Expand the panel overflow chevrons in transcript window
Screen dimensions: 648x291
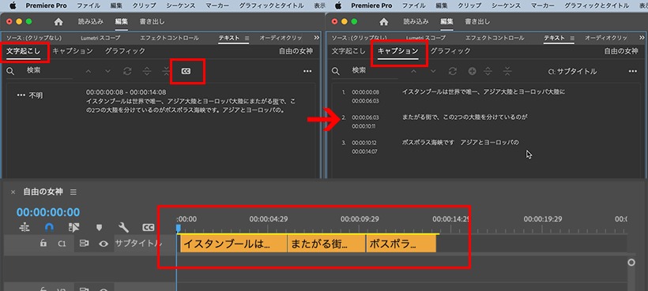click(x=317, y=38)
